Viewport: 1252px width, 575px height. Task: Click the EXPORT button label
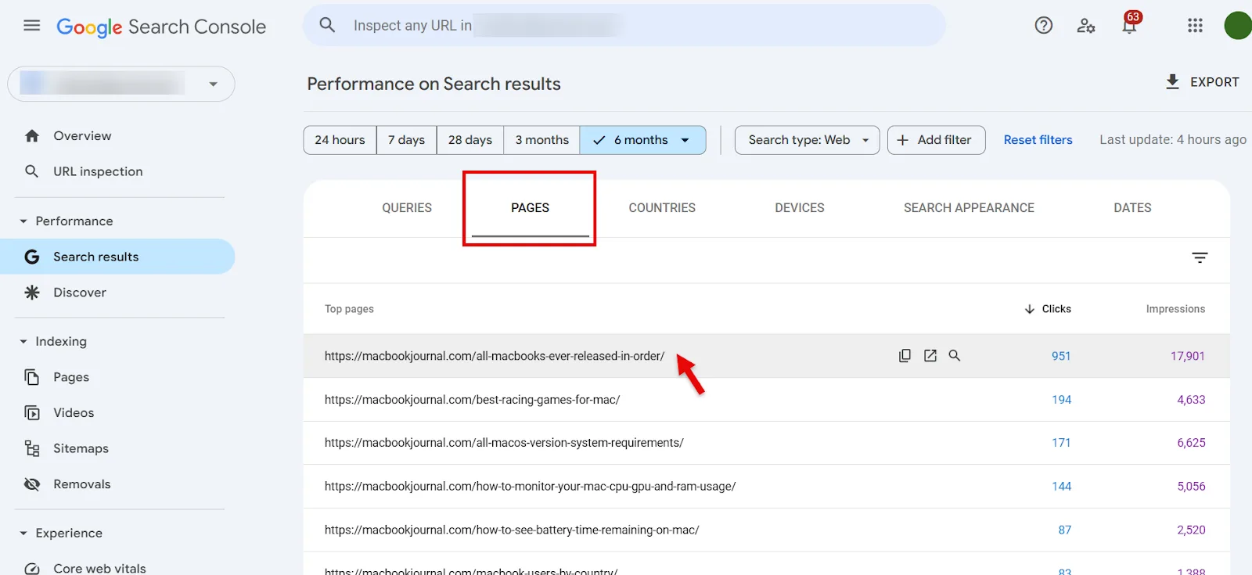tap(1214, 82)
